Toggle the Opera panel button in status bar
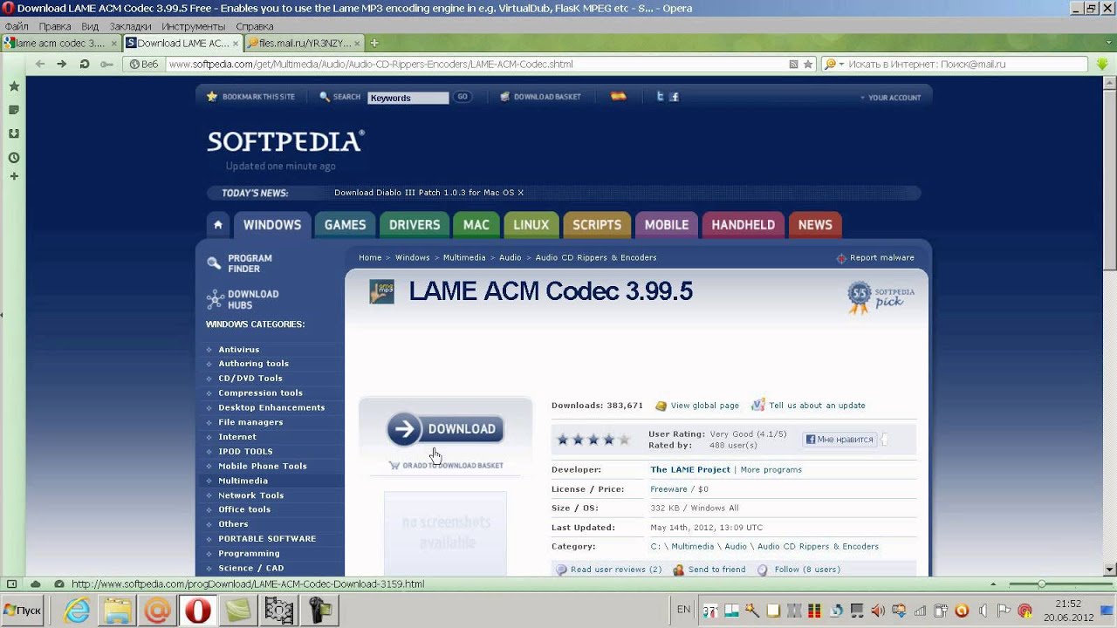Screen dimensions: 1117x628 [11, 584]
